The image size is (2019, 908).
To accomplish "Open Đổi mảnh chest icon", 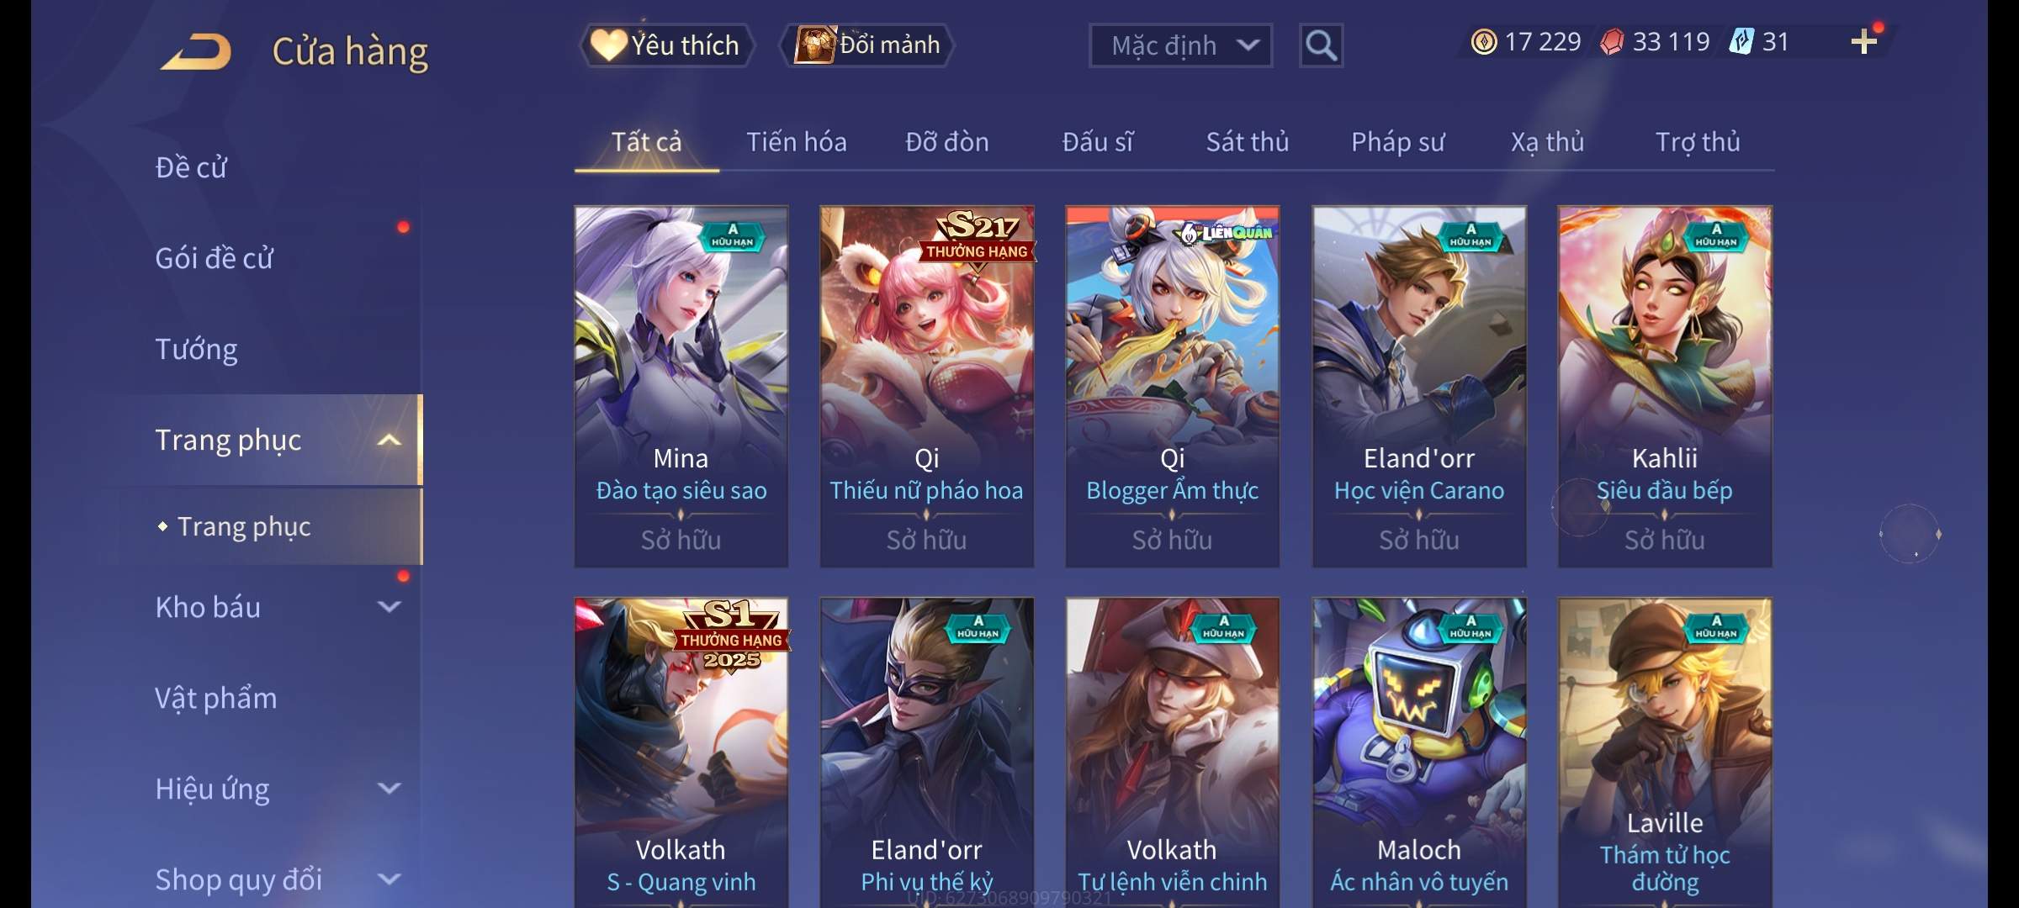I will (x=815, y=45).
